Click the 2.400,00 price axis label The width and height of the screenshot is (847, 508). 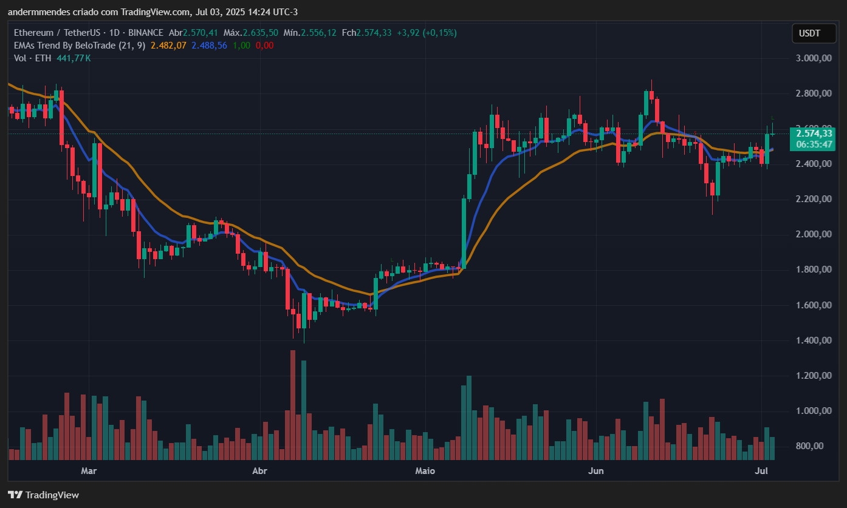tap(814, 164)
